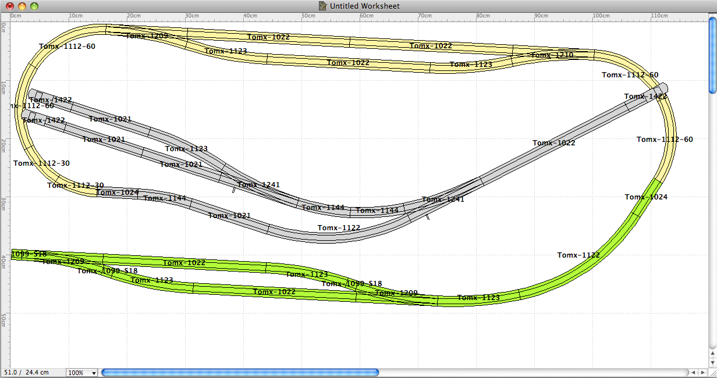
Task: Click the blue horizontal scrollbar thumb
Action: (x=240, y=372)
